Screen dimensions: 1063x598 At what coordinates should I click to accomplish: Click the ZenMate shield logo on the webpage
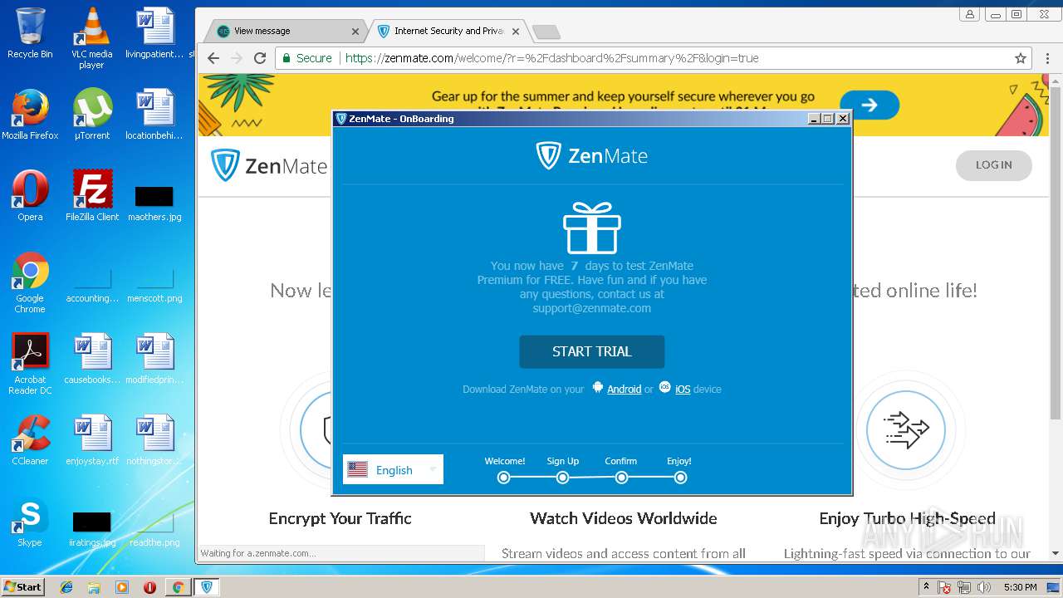click(224, 165)
